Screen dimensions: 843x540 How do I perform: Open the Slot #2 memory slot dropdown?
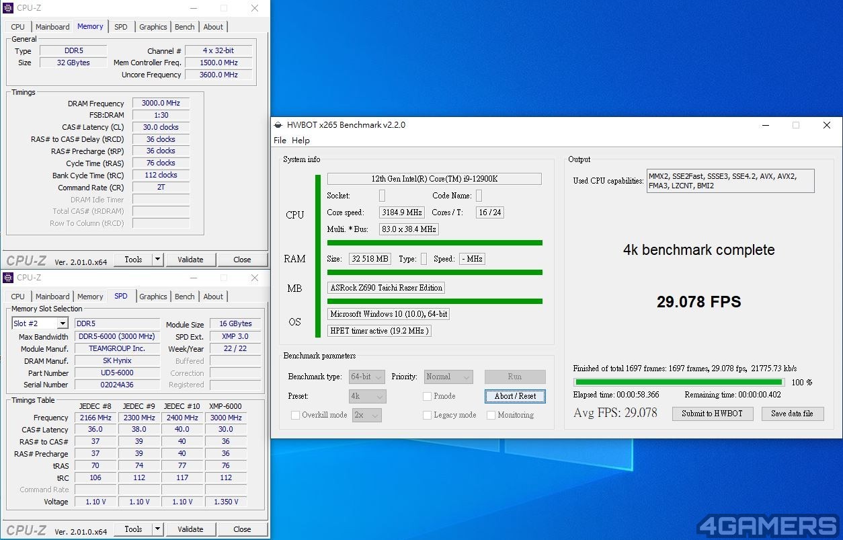(40, 323)
